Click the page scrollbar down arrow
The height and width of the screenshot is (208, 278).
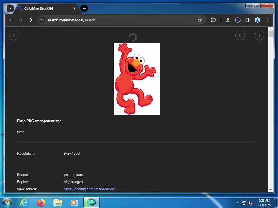(271, 190)
